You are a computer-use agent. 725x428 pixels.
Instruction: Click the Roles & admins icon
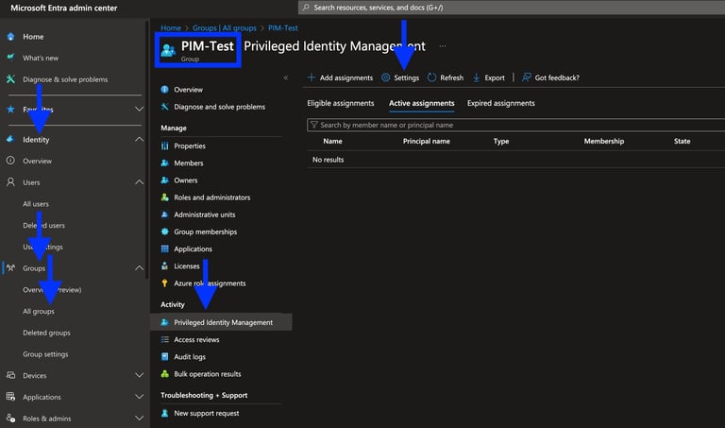pyautogui.click(x=10, y=419)
